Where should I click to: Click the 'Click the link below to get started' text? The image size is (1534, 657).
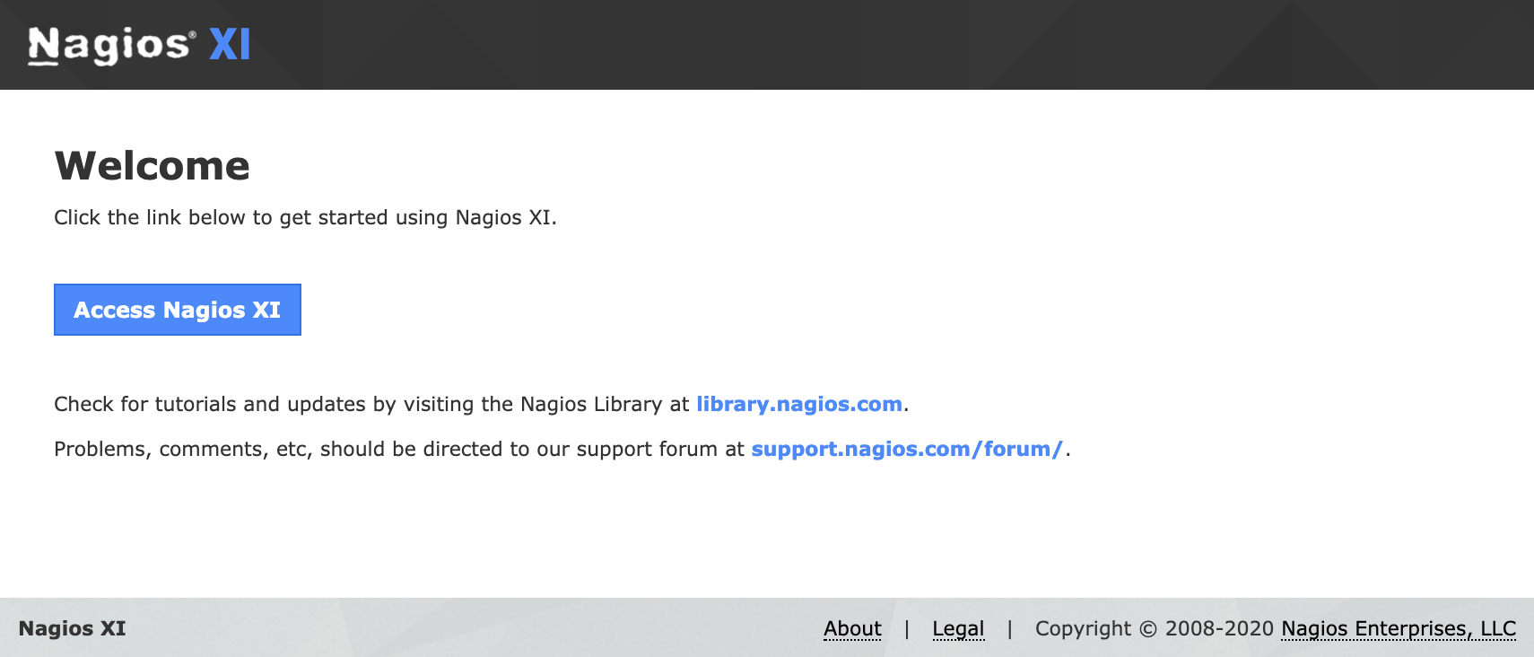(x=305, y=217)
